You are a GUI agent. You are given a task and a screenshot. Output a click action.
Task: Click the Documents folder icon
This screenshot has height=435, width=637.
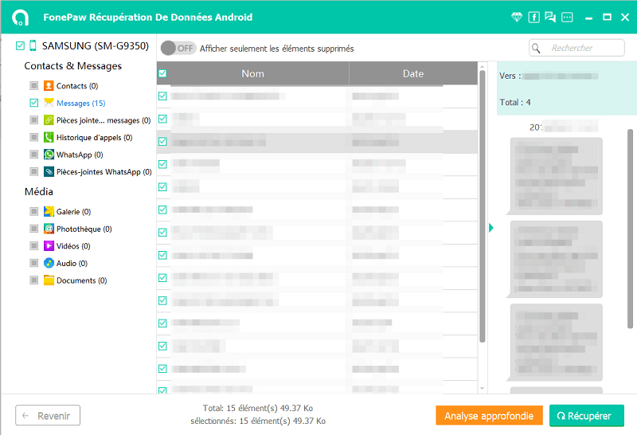tap(49, 280)
